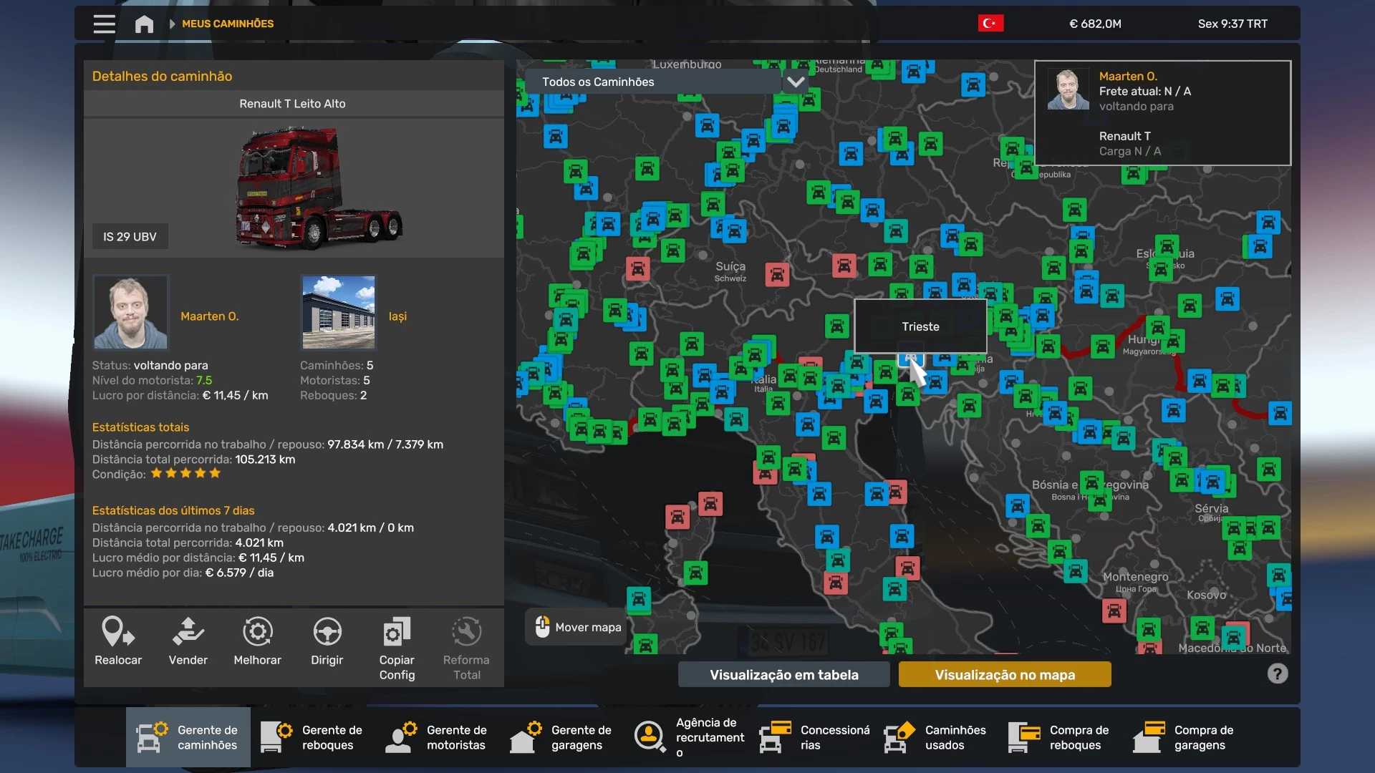
Task: Click the Iași garage link
Action: coord(397,316)
